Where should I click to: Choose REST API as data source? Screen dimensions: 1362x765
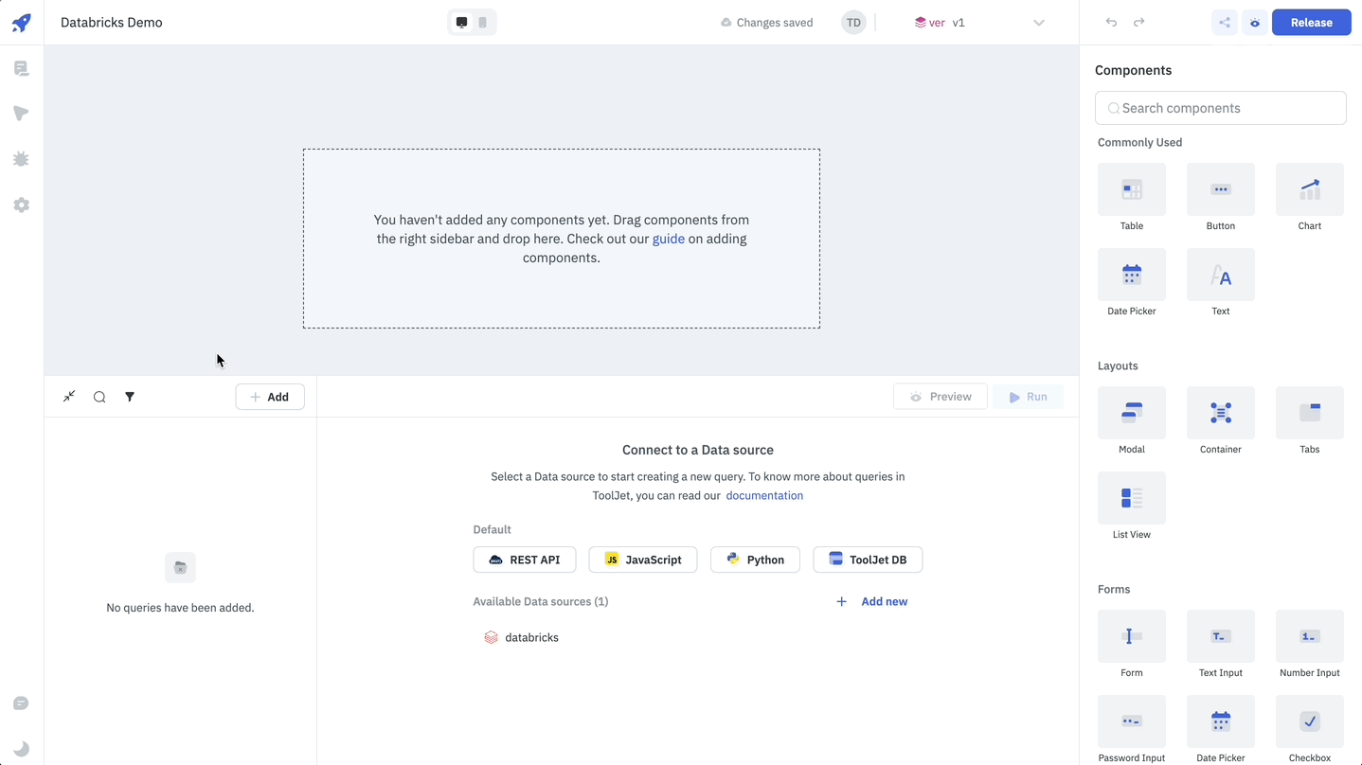pyautogui.click(x=524, y=560)
